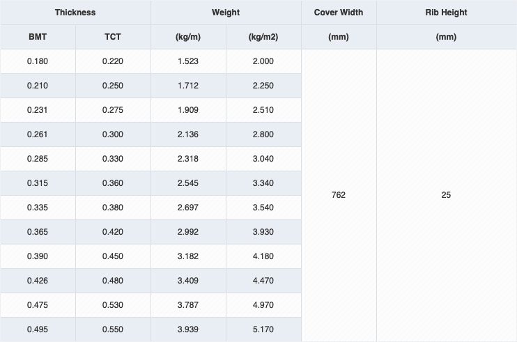Select weight value 3.340

[263, 183]
